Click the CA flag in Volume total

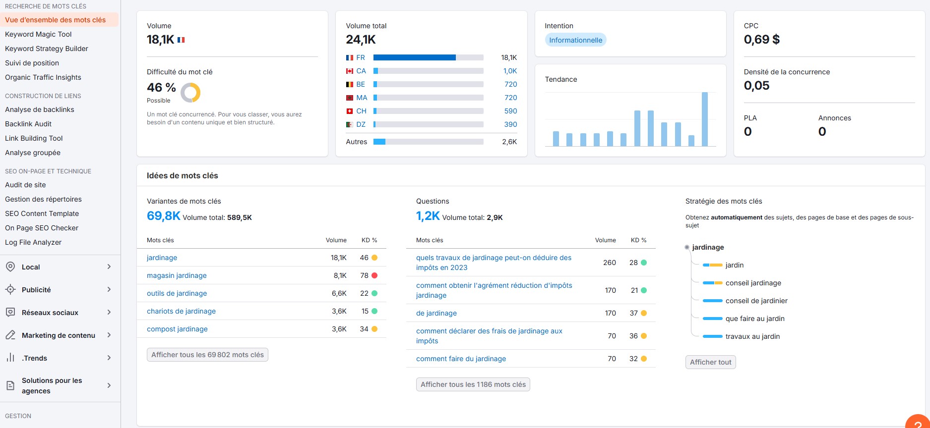(350, 71)
